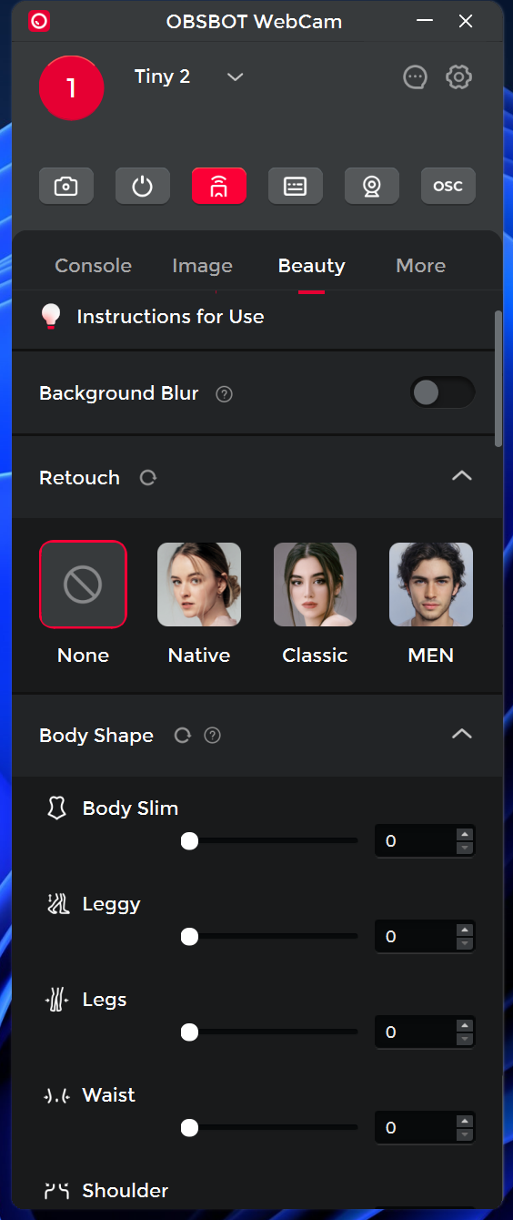Click the lightbulb Instructions icon
The width and height of the screenshot is (513, 1220).
click(x=51, y=316)
